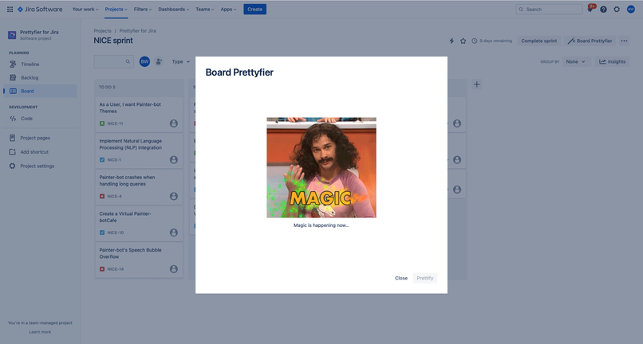The image size is (643, 344).
Task: Open the board more options ellipsis
Action: click(624, 41)
